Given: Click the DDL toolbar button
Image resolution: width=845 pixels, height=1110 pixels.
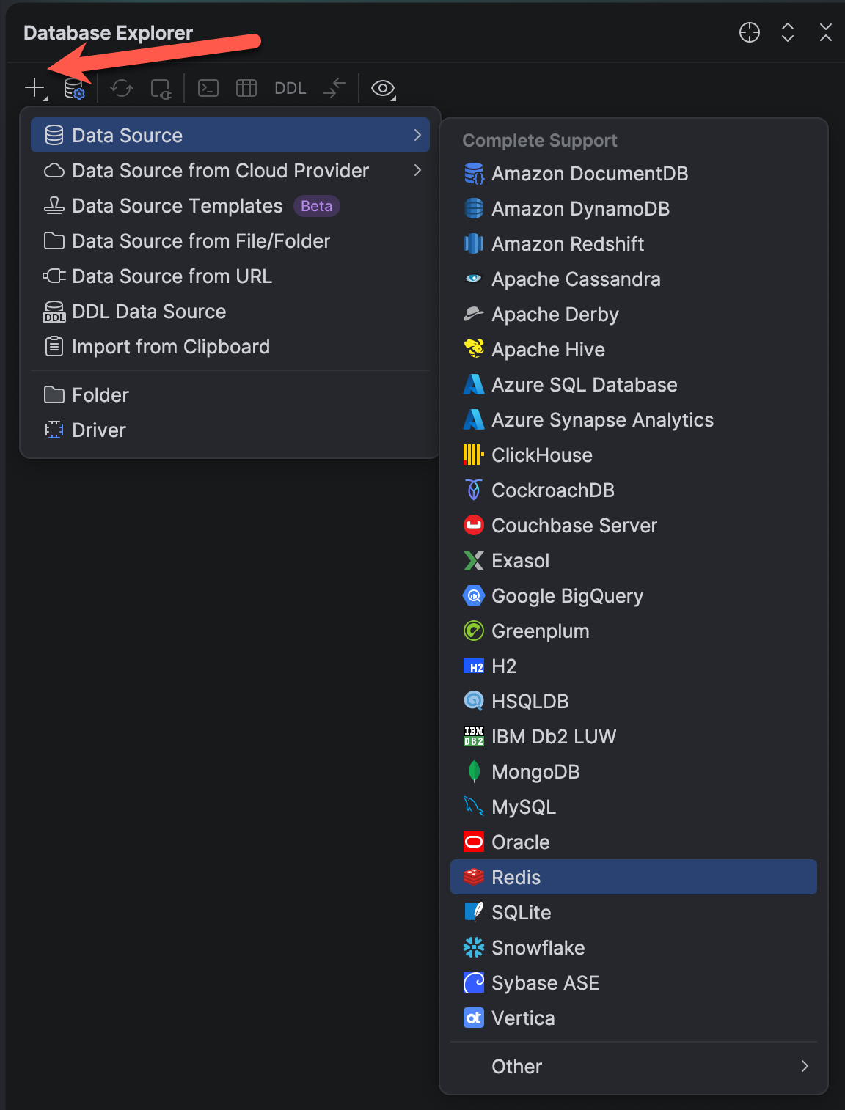Looking at the screenshot, I should coord(290,89).
